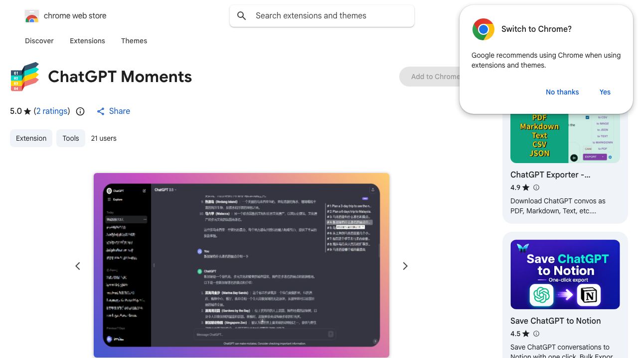
Task: Click the Chrome logo in the popup
Action: 483,29
